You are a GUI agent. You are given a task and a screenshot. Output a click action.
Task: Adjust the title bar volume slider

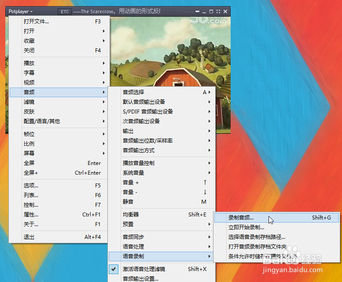[192, 11]
